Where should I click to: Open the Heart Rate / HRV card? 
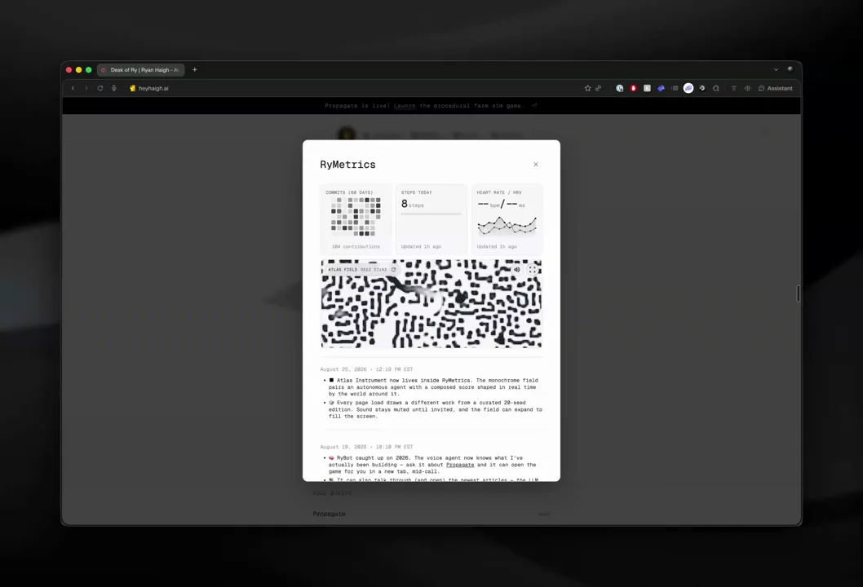click(x=507, y=219)
